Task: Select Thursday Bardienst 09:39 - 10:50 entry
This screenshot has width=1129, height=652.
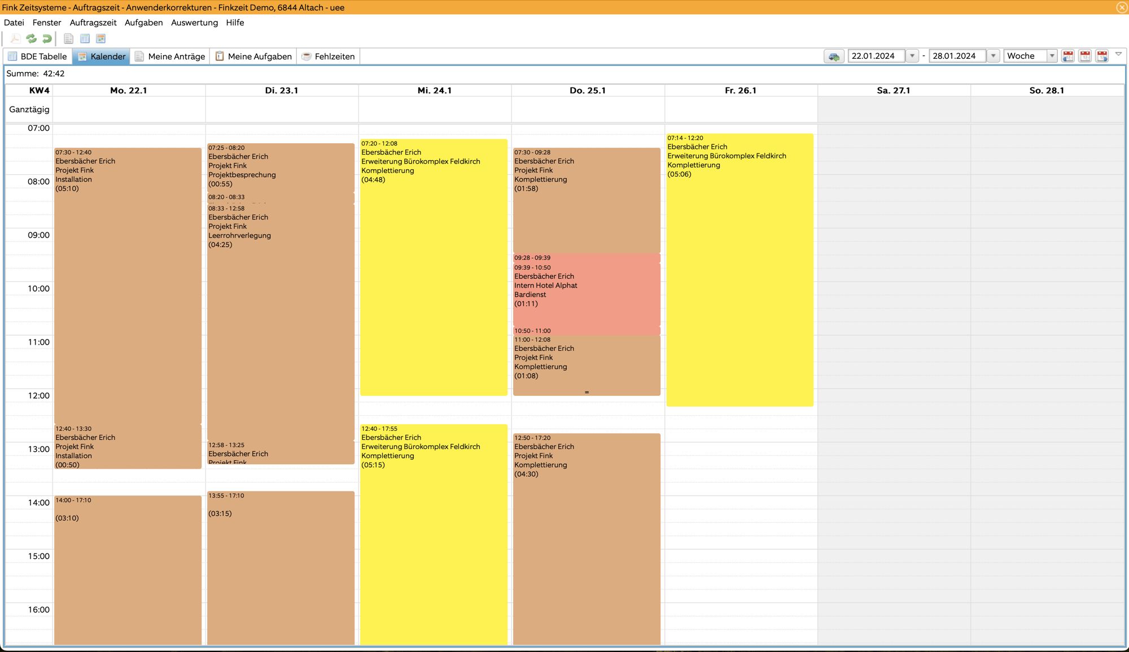Action: (587, 294)
